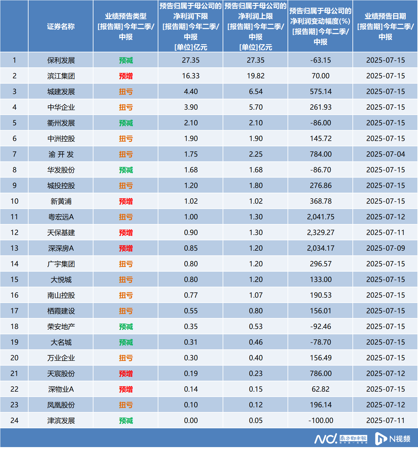Click the NC 南方都市报 logo
Screen dimensions: 418x459
click(341, 439)
